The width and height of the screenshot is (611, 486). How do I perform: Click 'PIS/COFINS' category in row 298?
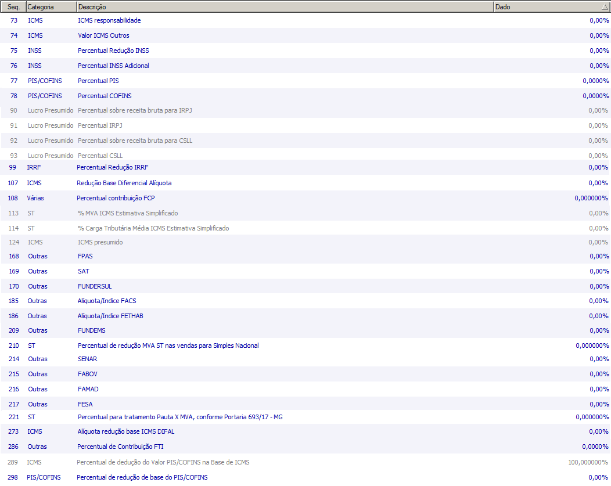pyautogui.click(x=44, y=477)
